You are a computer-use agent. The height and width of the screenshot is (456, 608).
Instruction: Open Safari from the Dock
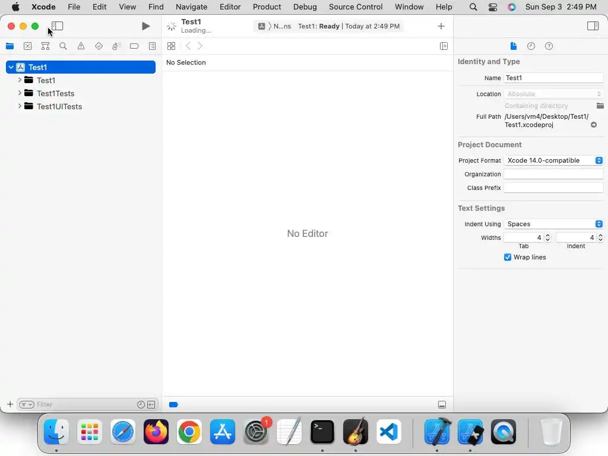[x=123, y=432]
